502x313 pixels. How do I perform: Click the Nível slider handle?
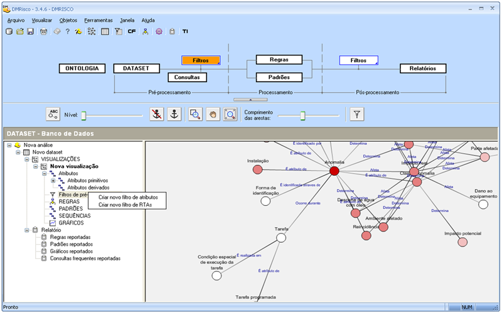pyautogui.click(x=83, y=115)
